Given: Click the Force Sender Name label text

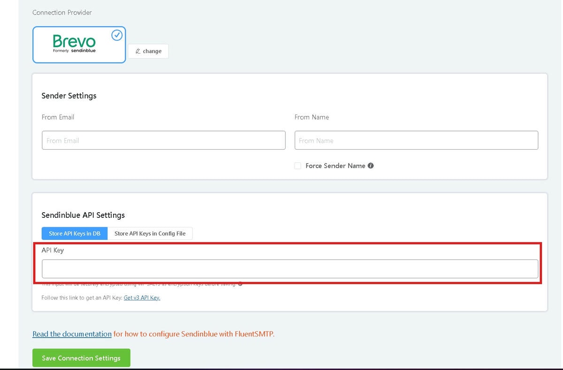Looking at the screenshot, I should 335,166.
